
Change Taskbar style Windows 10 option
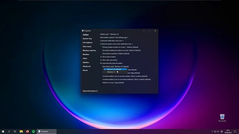point(109,34)
